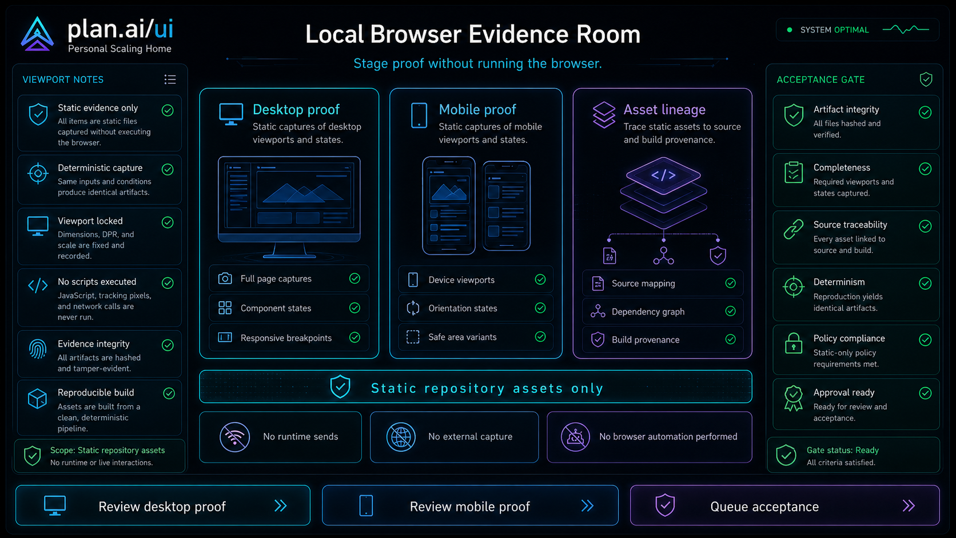Click the Queue acceptance button

pos(784,505)
